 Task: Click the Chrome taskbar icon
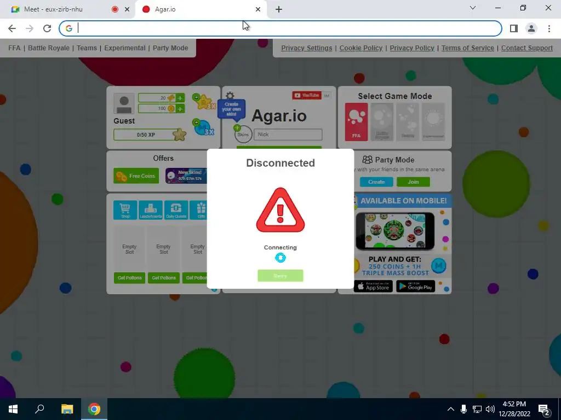click(x=94, y=409)
